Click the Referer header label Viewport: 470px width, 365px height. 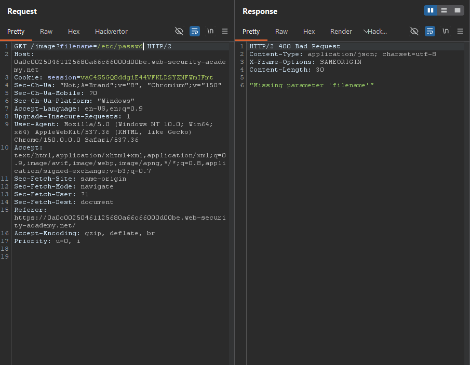pyautogui.click(x=30, y=210)
